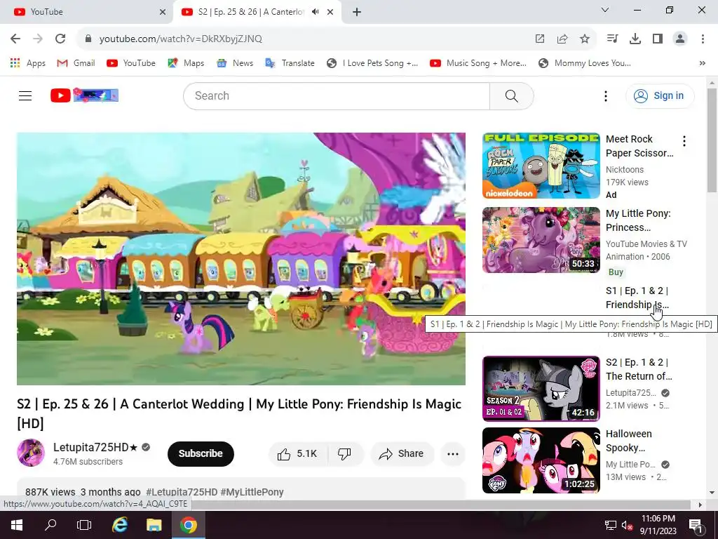The image size is (718, 539).
Task: Open Task View on taskbar
Action: (84, 525)
